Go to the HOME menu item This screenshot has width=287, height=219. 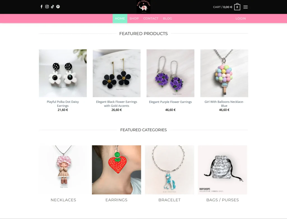point(120,18)
